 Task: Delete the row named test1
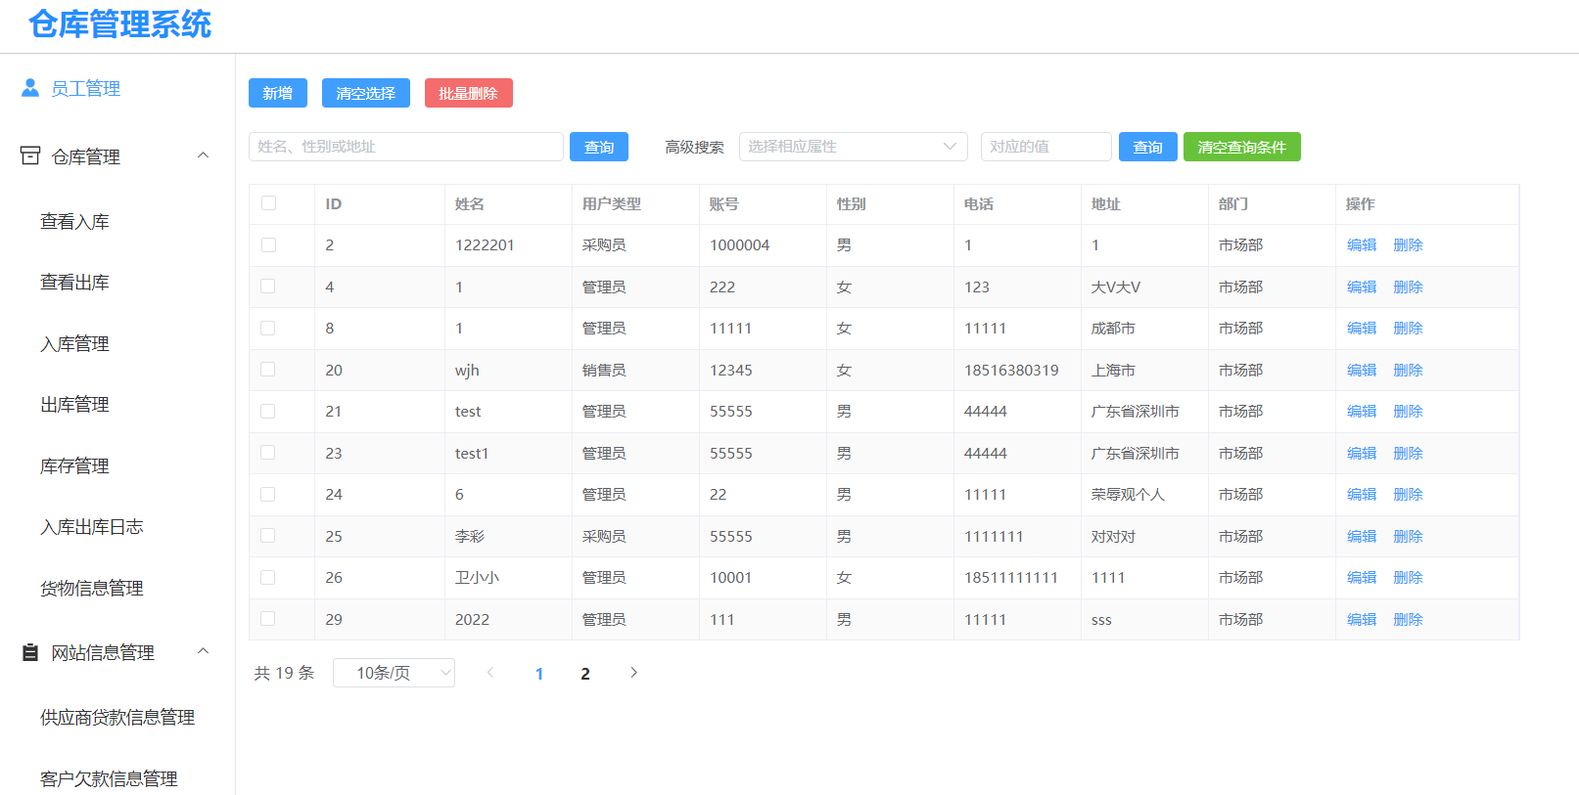[x=1408, y=453]
